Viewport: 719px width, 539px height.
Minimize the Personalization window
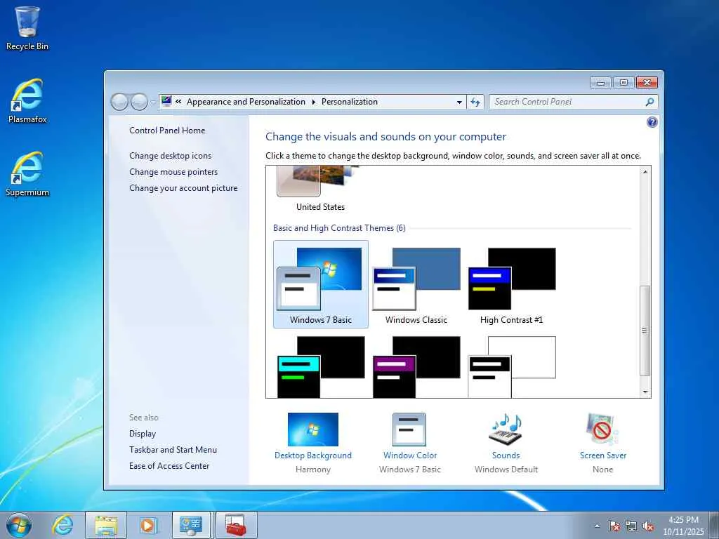tap(601, 83)
